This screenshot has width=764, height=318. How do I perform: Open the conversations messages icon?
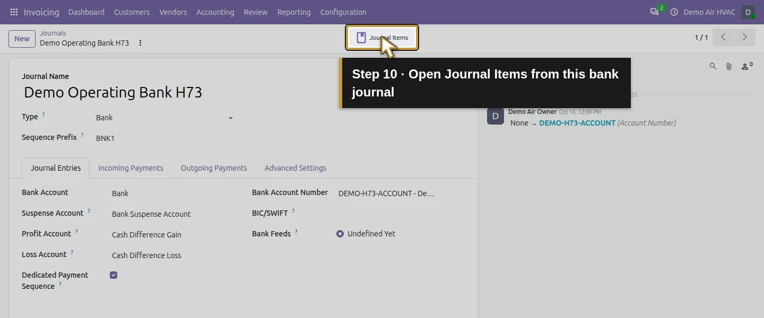coord(655,12)
